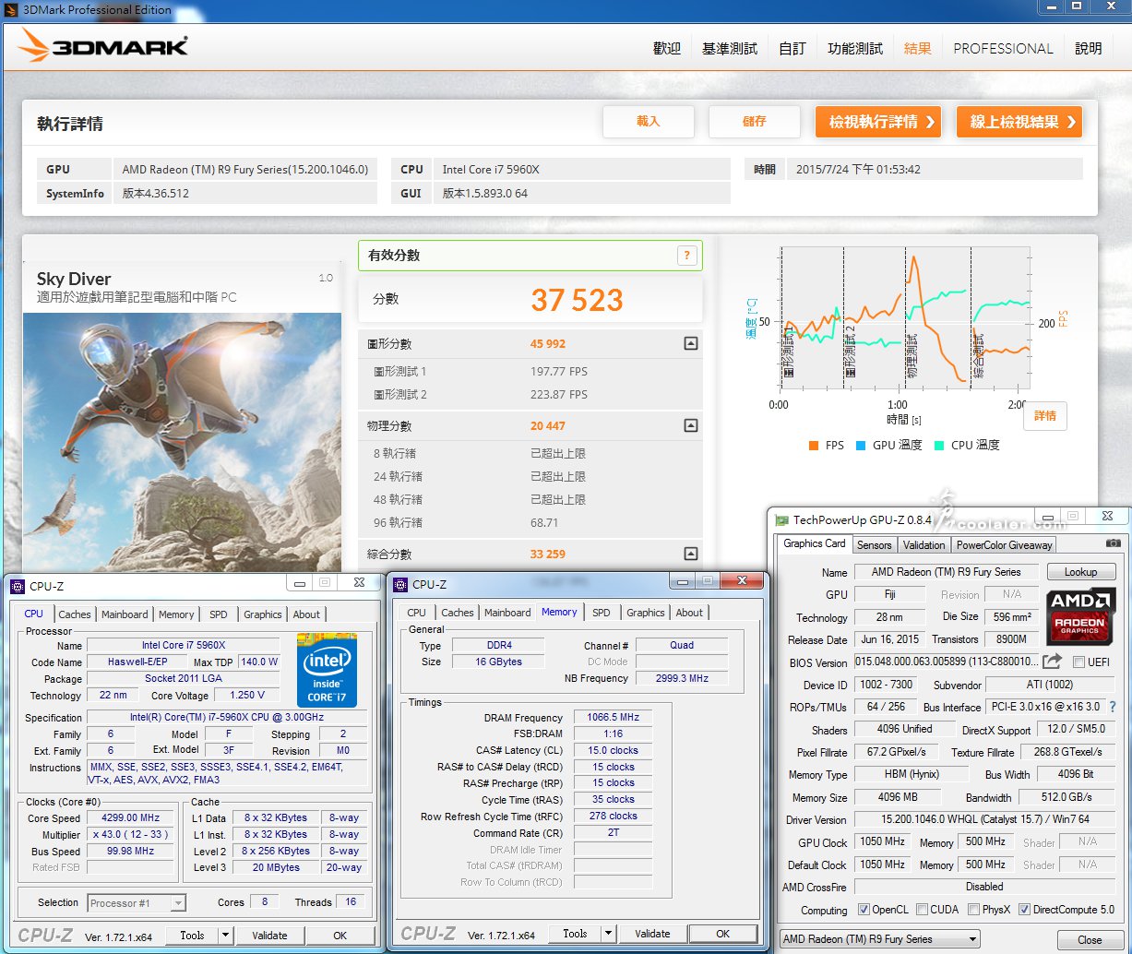The width and height of the screenshot is (1132, 954).
Task: Click the 載入 button
Action: (649, 121)
